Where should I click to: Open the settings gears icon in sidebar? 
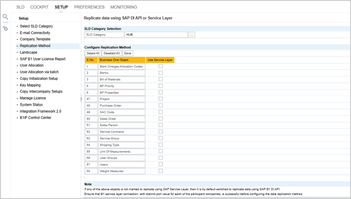(5, 28)
